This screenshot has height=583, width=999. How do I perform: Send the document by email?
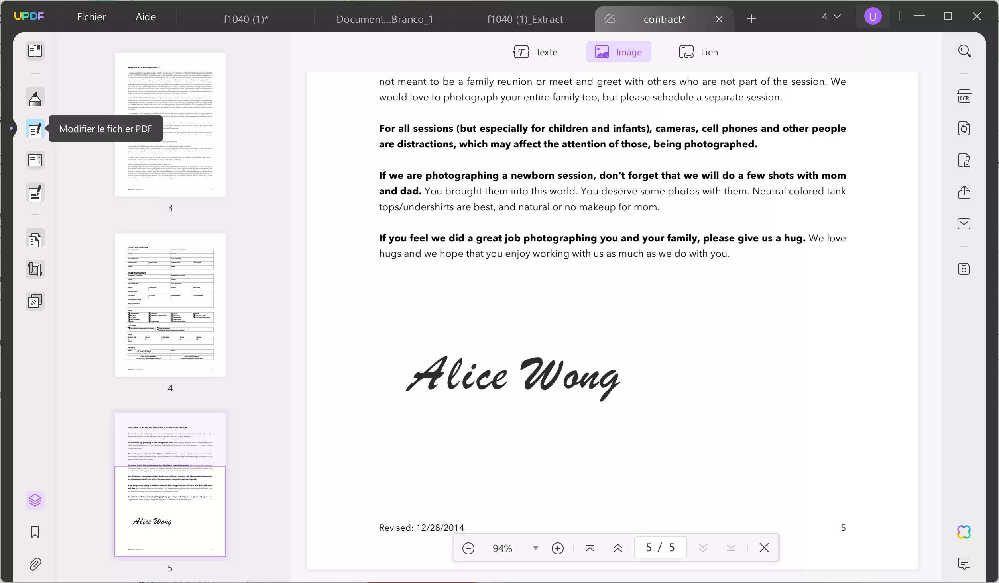965,223
